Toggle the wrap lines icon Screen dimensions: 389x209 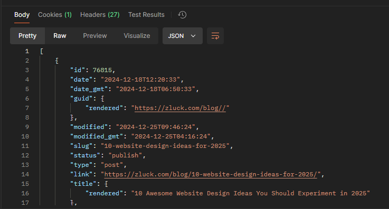(215, 36)
